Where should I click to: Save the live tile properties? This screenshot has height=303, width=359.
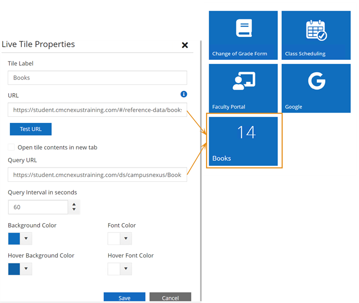124,297
